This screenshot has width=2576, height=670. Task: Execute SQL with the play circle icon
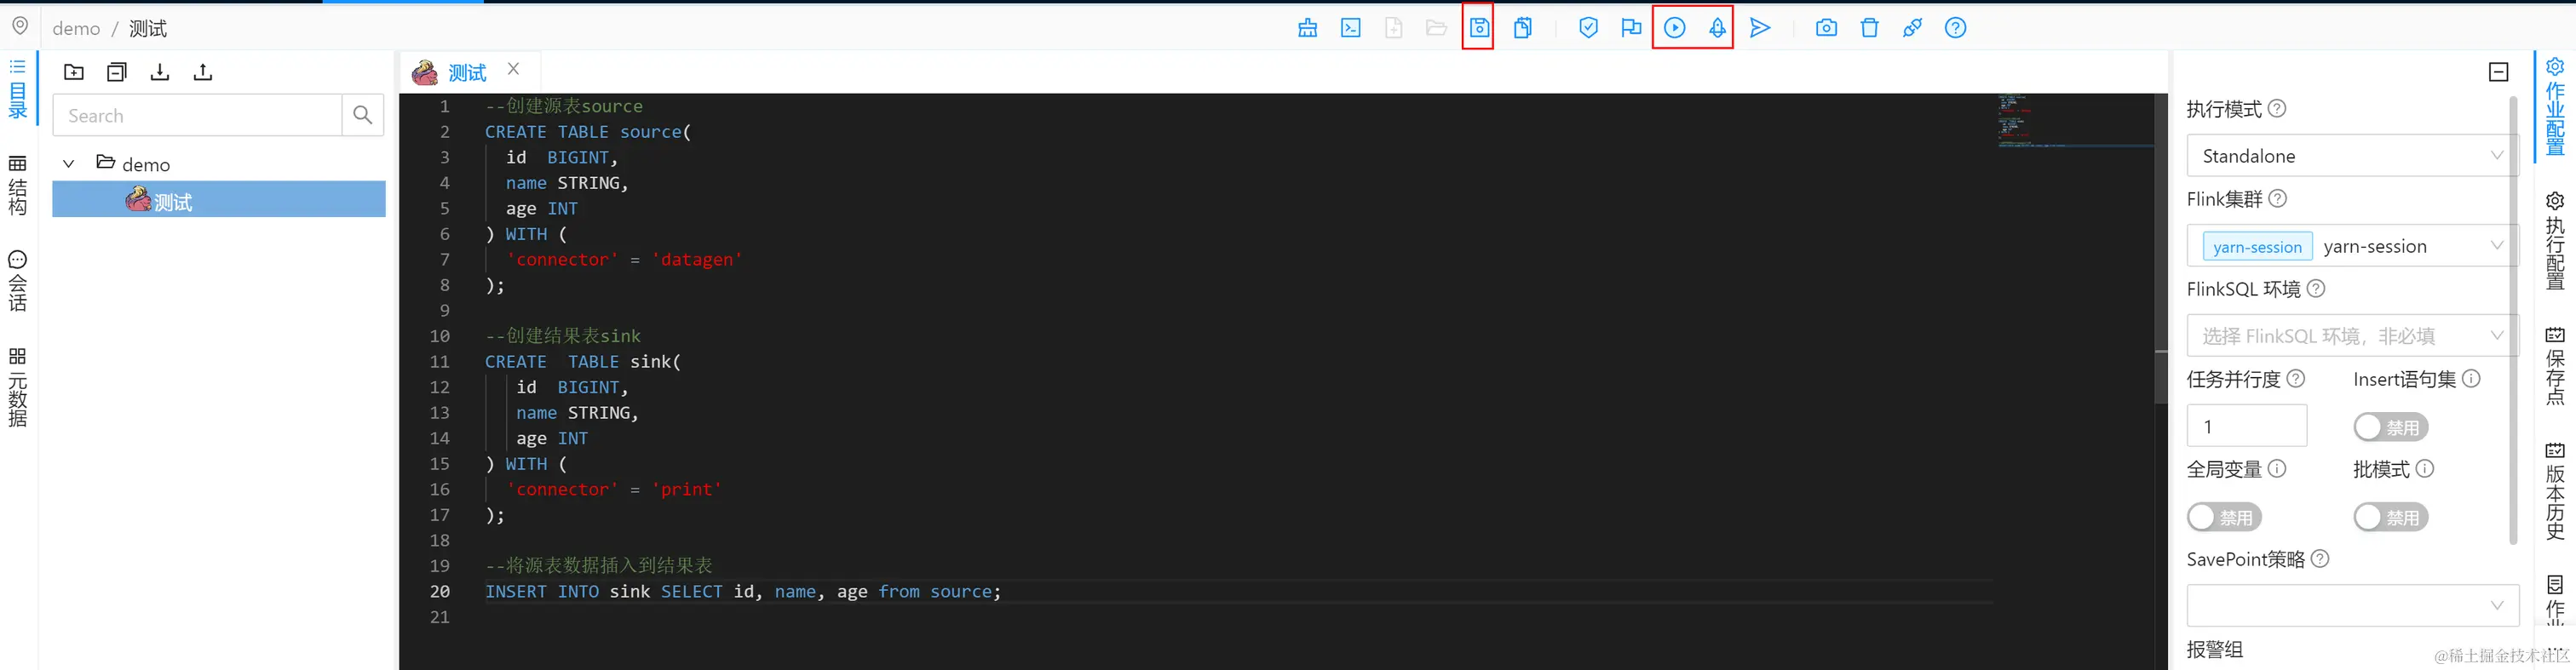[1675, 28]
